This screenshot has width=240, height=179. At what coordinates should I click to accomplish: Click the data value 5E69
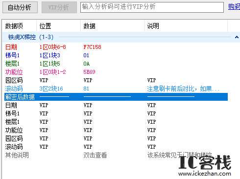pos(89,72)
